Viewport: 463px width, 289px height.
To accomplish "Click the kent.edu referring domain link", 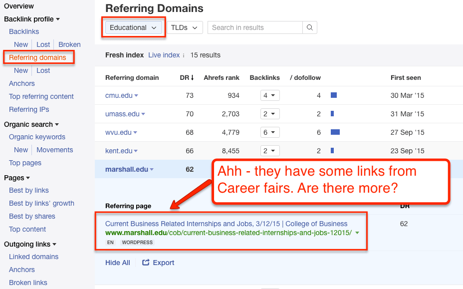I will [118, 151].
